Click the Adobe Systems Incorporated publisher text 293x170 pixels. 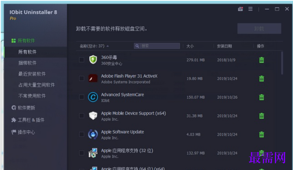pyautogui.click(x=125, y=82)
